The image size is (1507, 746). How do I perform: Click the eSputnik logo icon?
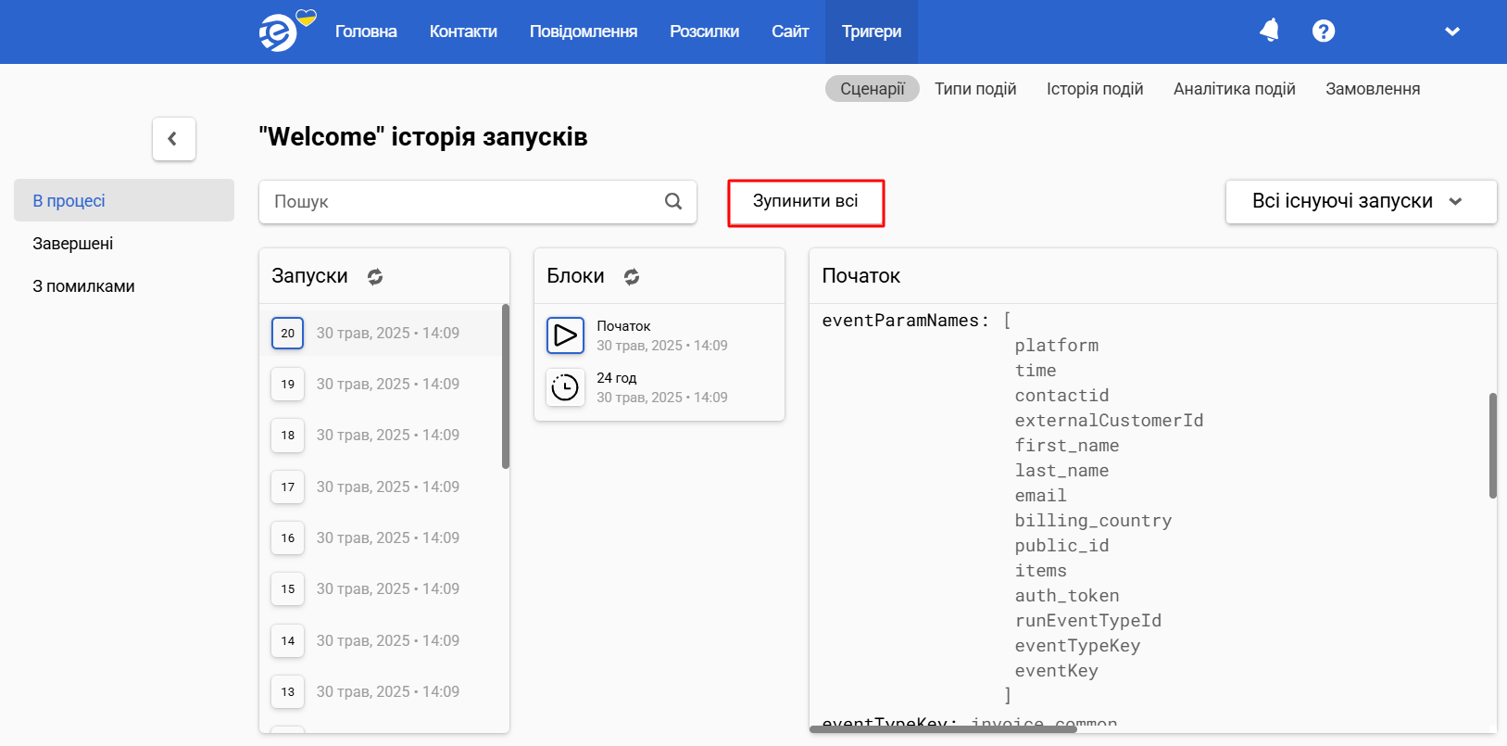(286, 32)
